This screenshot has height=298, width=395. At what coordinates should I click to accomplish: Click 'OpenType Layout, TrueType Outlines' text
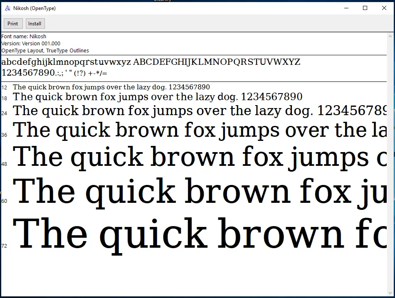[x=45, y=50]
